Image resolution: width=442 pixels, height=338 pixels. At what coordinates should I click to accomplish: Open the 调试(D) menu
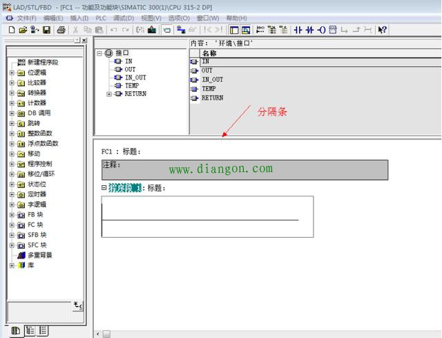[x=124, y=18]
